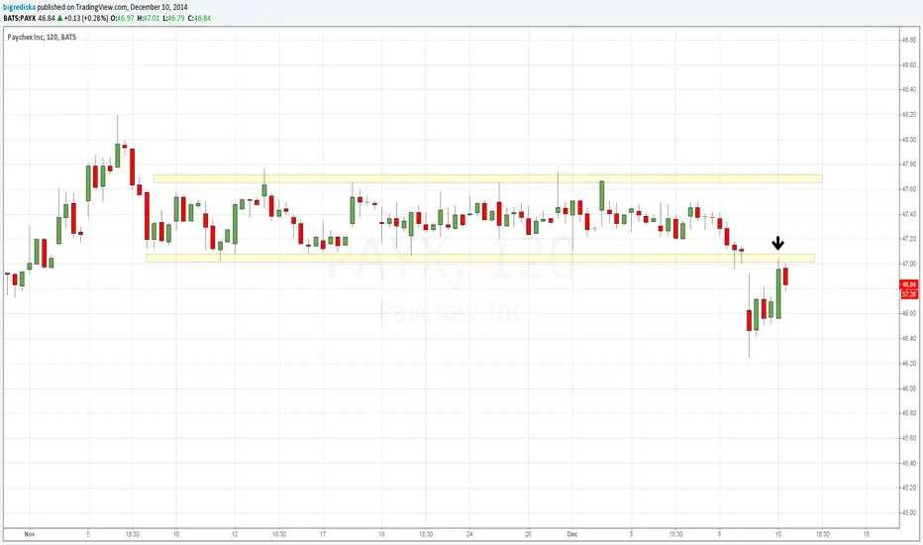Image resolution: width=923 pixels, height=545 pixels.
Task: Click the 24 date label on time axis
Action: pos(469,534)
